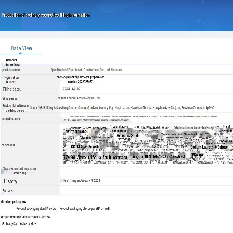Click the Spes Bisabolol Peptide shampoo product name

tap(86, 70)
